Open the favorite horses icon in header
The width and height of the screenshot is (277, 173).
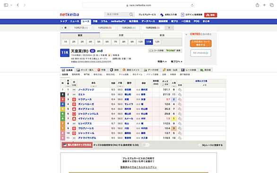162,15
